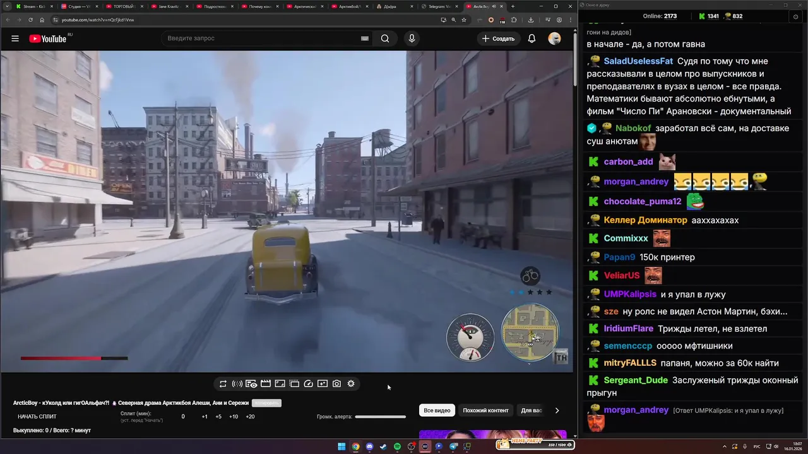The image size is (808, 454).
Task: Open the YouTube account avatar menu
Action: click(554, 38)
